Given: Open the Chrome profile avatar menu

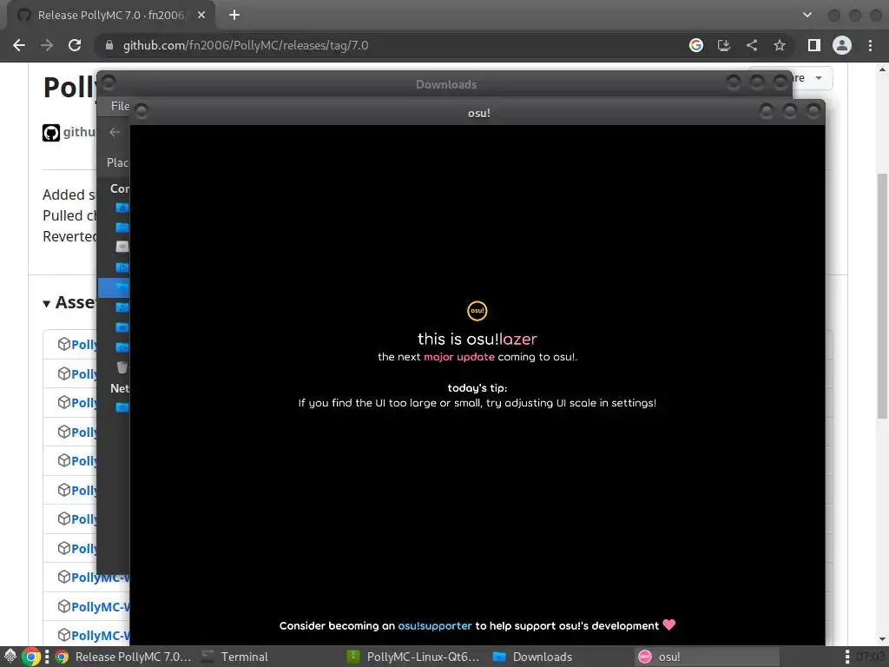Looking at the screenshot, I should coord(842,45).
